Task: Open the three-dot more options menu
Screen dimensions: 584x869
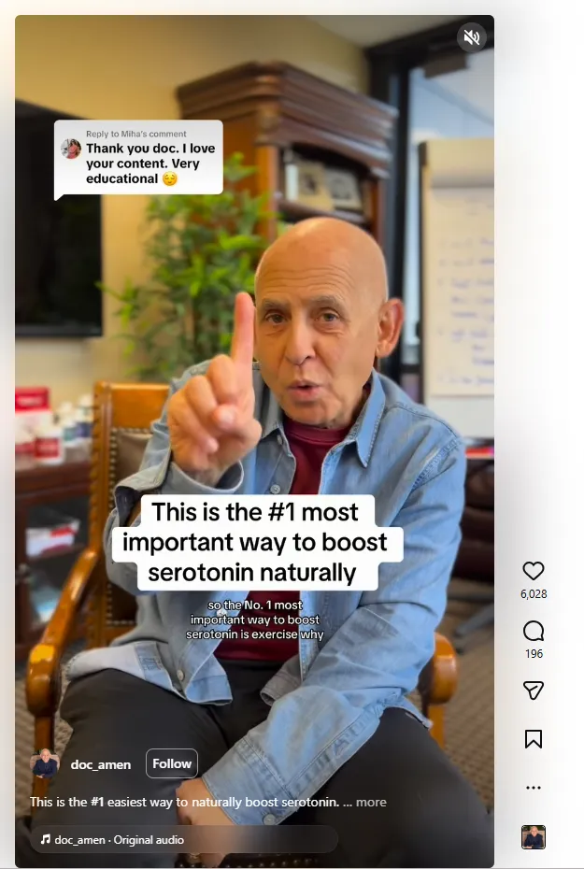Action: pyautogui.click(x=534, y=788)
